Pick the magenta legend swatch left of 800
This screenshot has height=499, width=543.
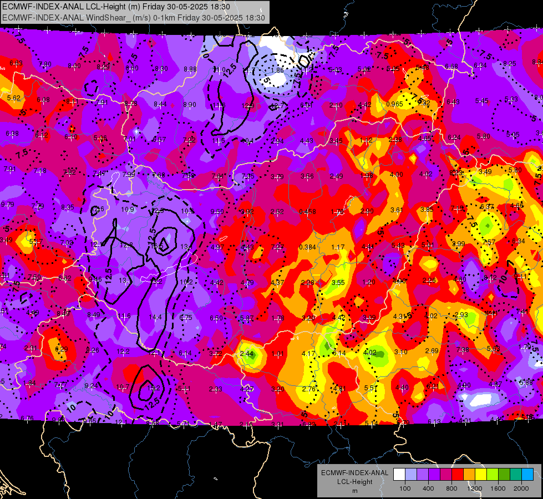point(446,475)
